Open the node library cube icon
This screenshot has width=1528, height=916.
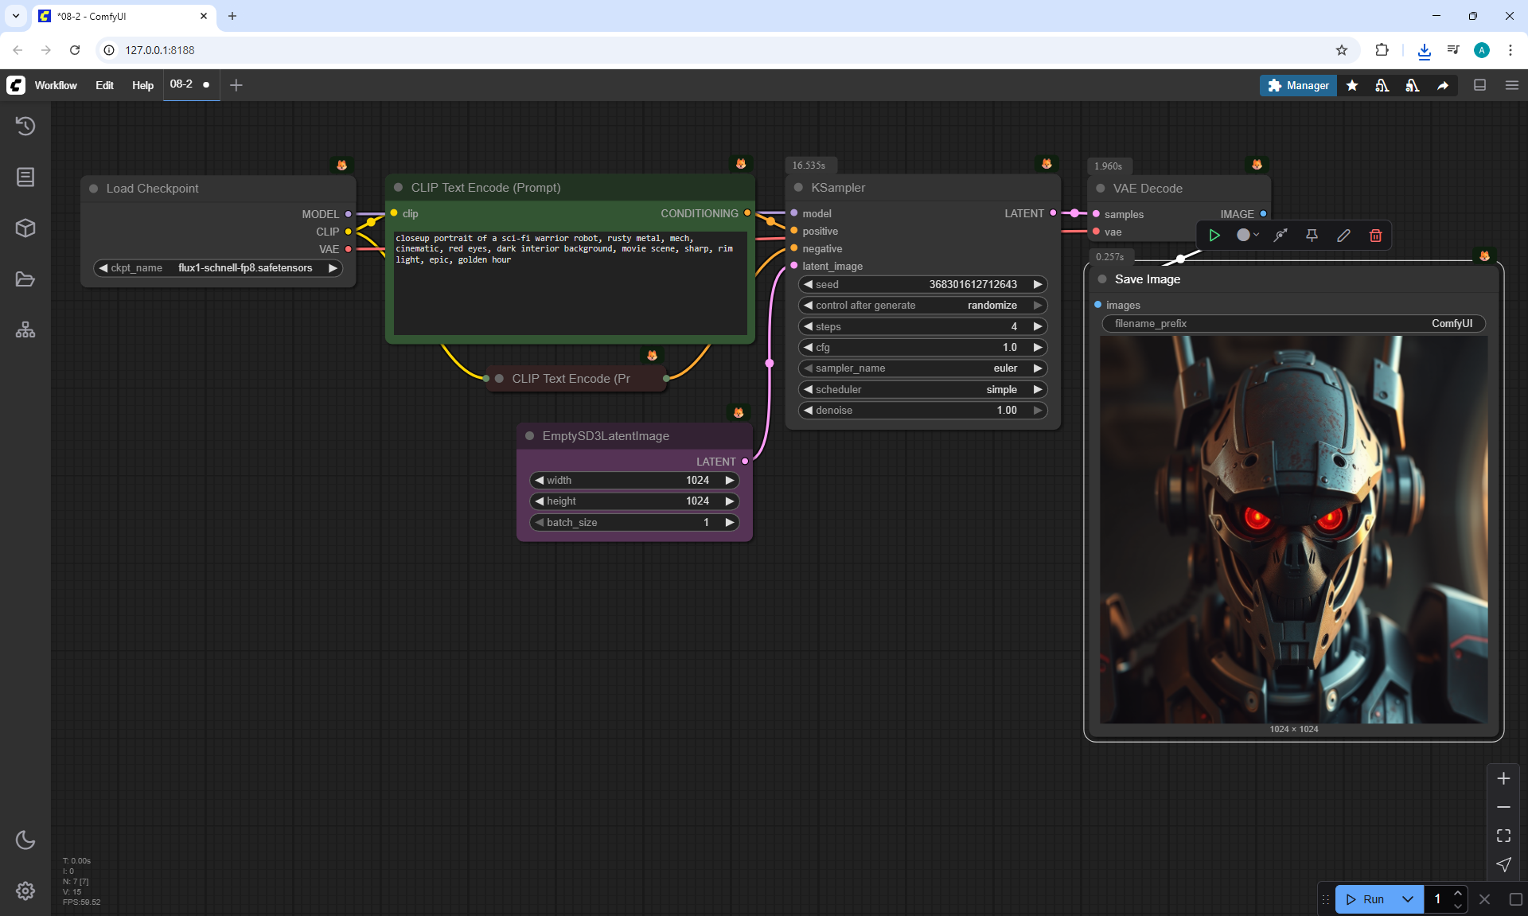pyautogui.click(x=25, y=228)
